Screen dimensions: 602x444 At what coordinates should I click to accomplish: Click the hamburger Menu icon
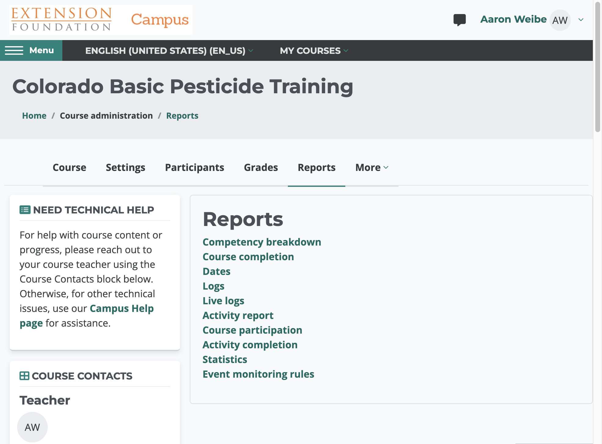[14, 50]
